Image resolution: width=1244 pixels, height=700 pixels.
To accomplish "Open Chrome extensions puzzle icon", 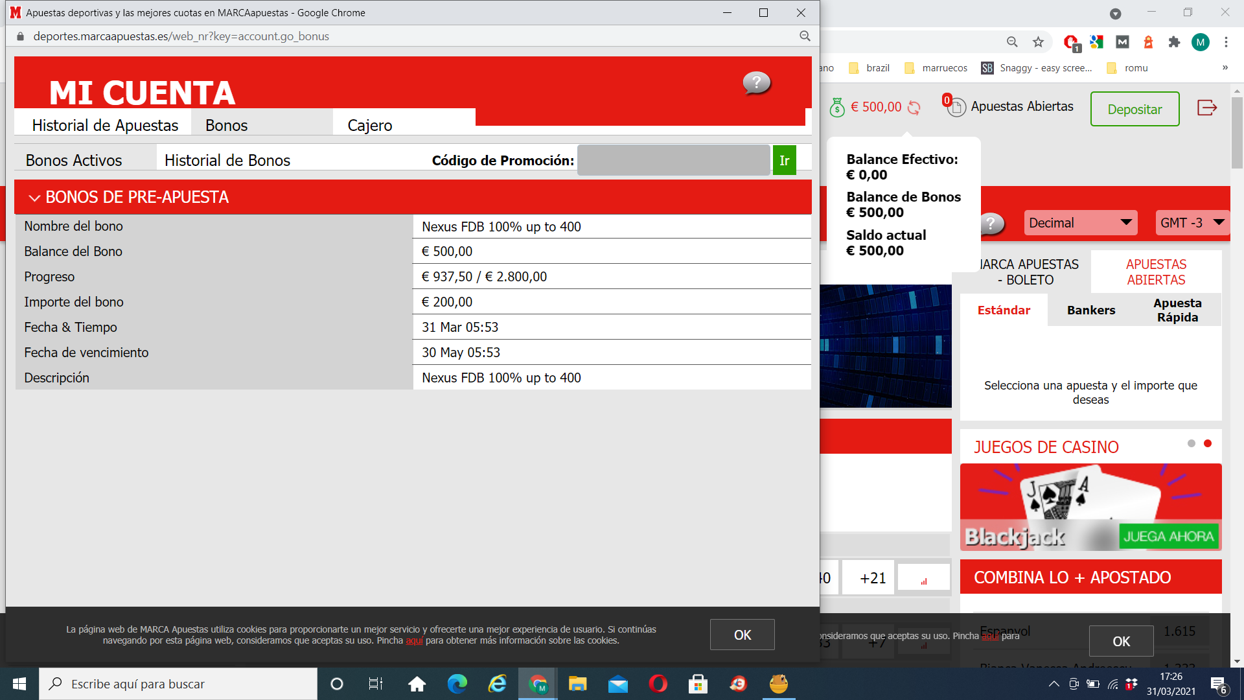I will point(1174,42).
